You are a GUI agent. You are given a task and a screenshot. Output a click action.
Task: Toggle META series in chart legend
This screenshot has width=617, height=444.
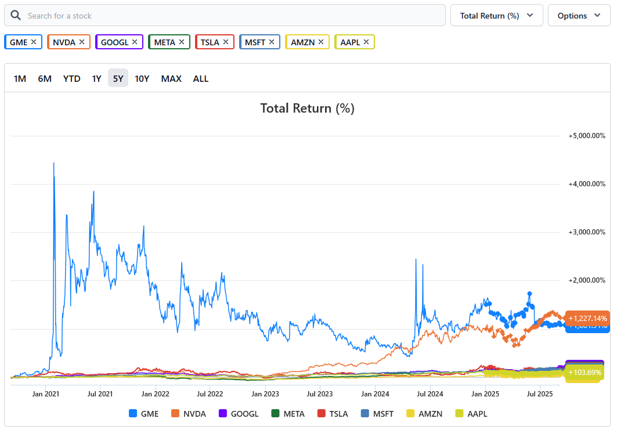288,414
